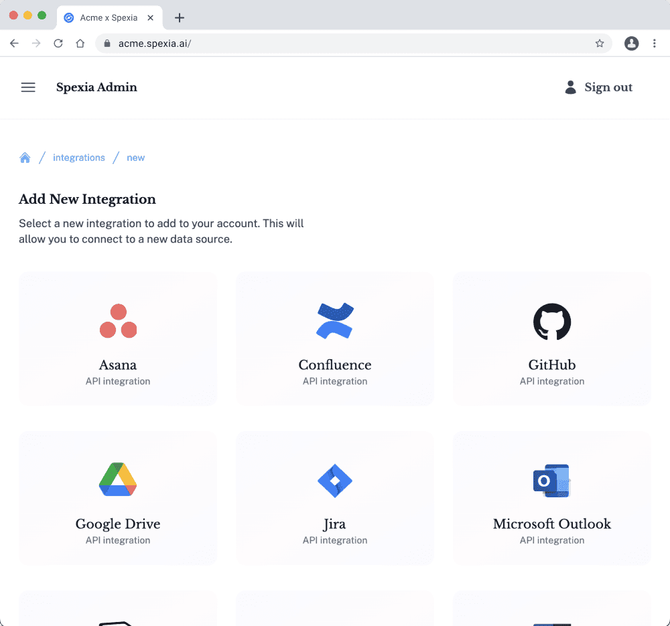Select the Microsoft Outlook logo icon
Image resolution: width=670 pixels, height=626 pixels.
coord(551,481)
